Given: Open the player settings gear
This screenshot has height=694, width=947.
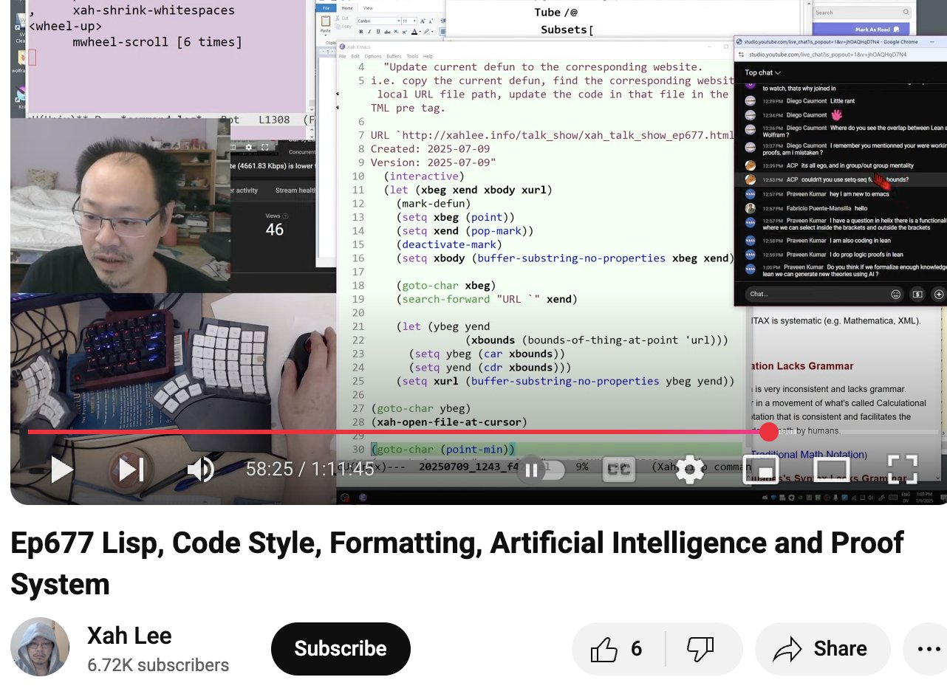Looking at the screenshot, I should pos(690,470).
